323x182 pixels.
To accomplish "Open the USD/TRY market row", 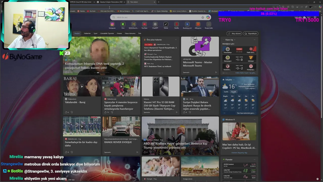I will [x=239, y=171].
